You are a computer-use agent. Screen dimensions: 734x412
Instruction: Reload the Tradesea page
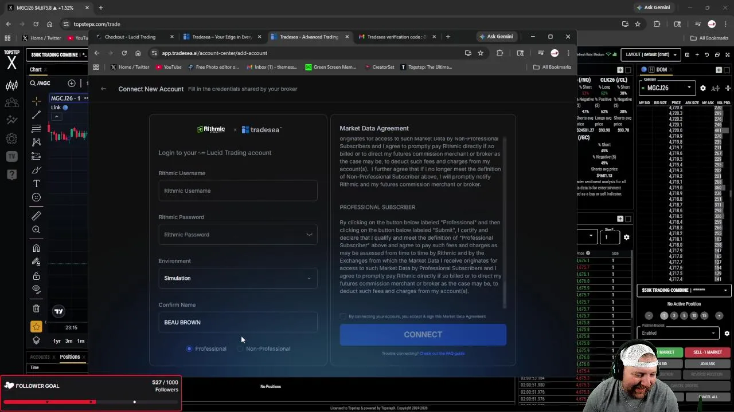tap(124, 53)
